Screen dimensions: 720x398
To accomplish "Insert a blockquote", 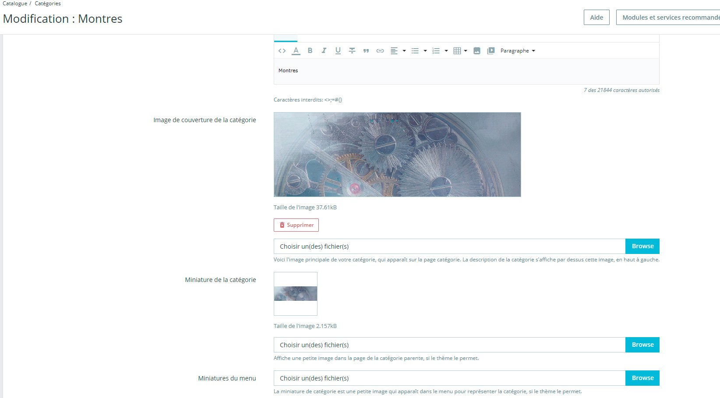I will (366, 51).
